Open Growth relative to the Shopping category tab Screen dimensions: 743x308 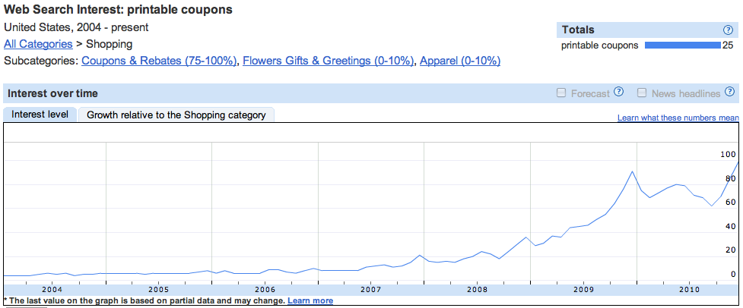point(176,115)
